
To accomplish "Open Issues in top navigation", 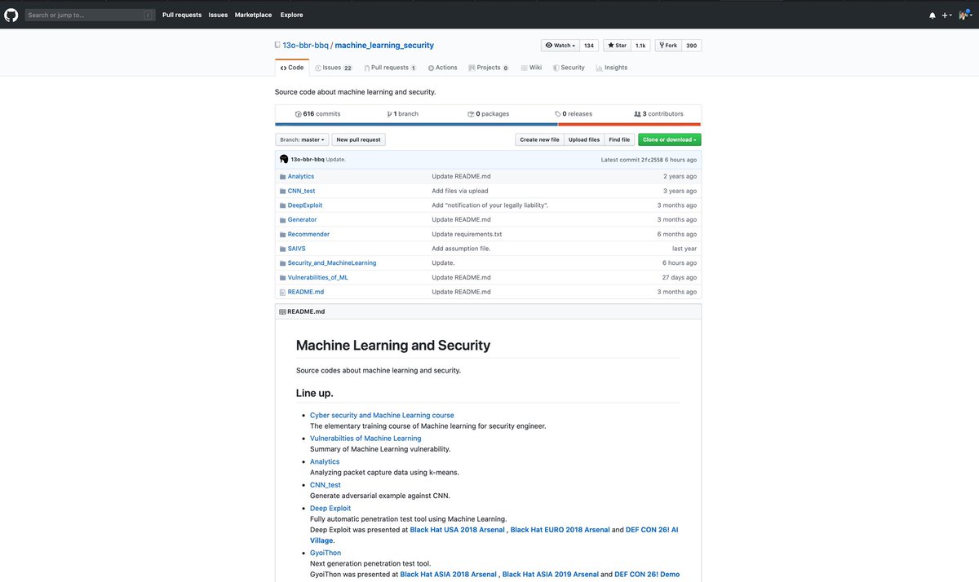I will click(218, 15).
